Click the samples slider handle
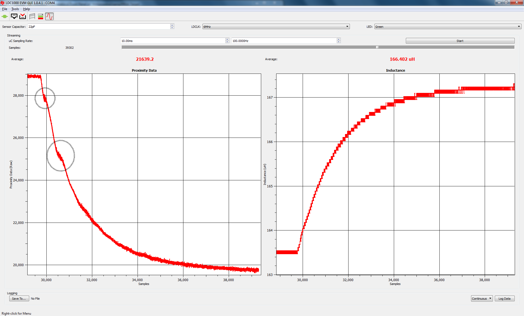 [x=377, y=47]
